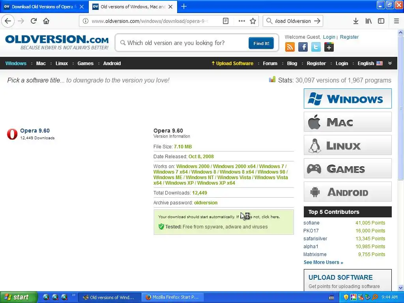Click the 'click here' download link
The height and width of the screenshot is (303, 404).
tap(270, 217)
